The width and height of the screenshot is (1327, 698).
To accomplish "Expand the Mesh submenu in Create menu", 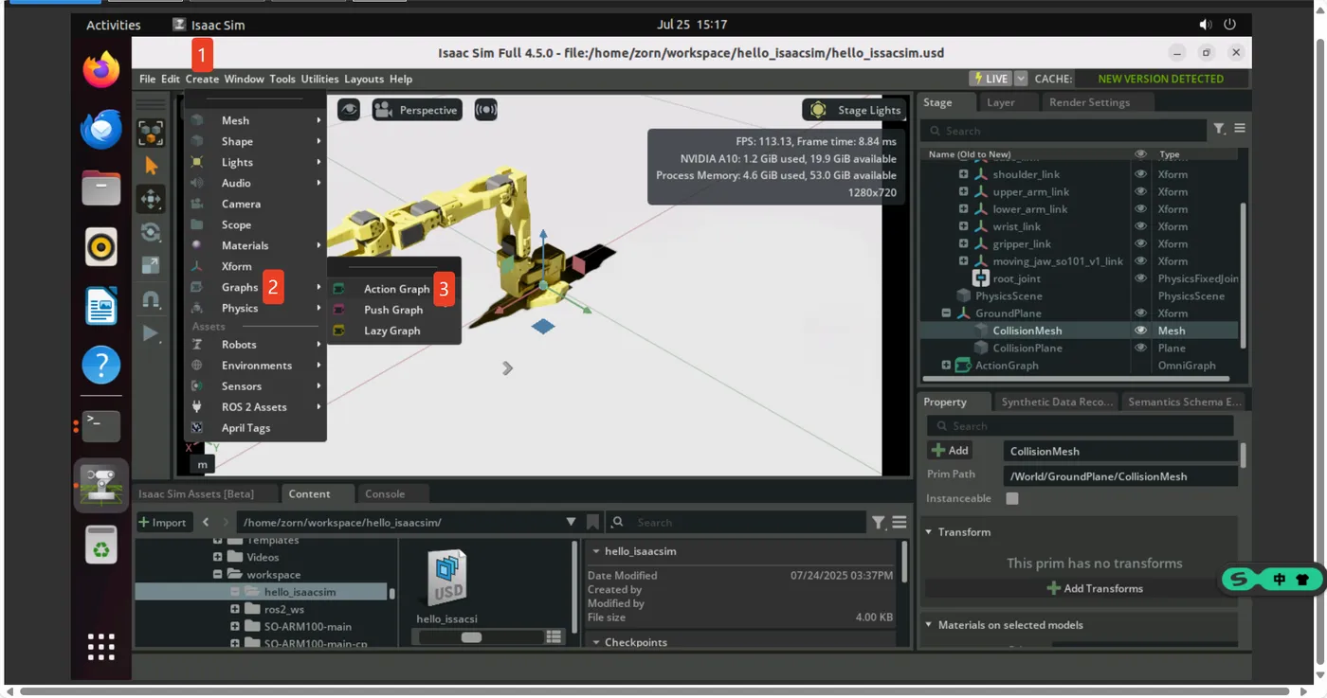I will point(255,120).
